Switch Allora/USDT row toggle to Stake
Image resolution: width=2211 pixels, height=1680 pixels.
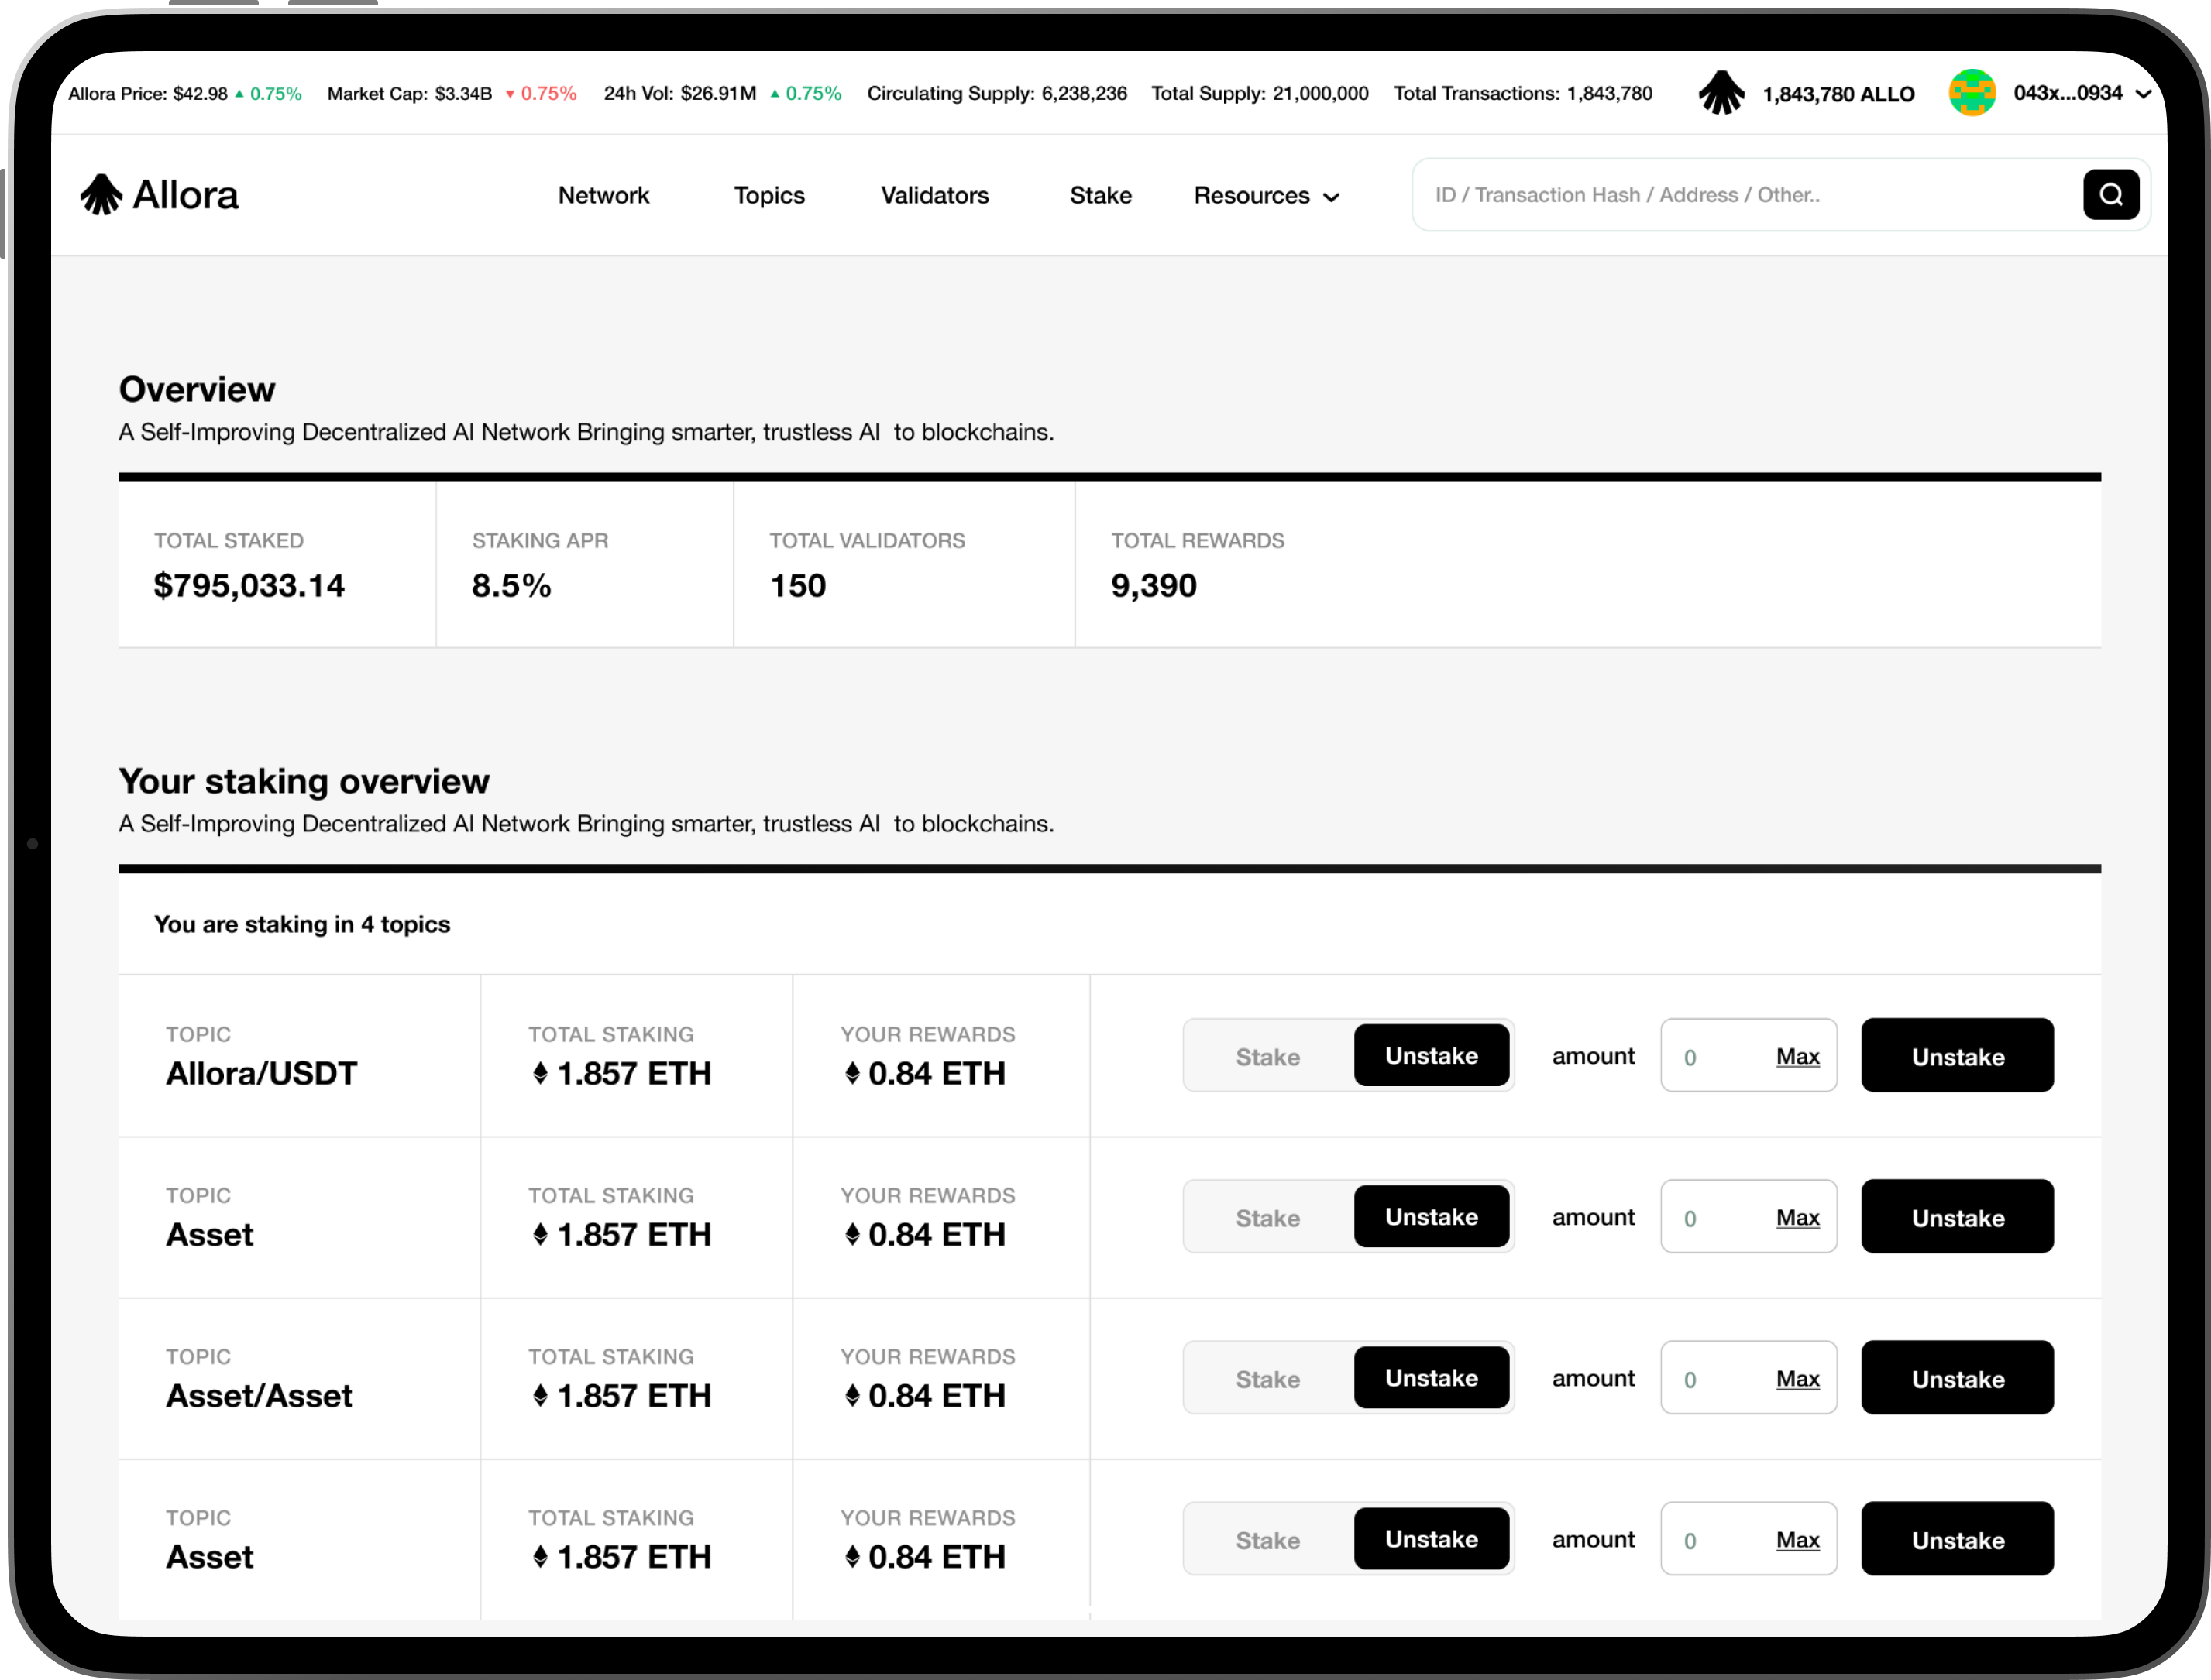coord(1267,1056)
